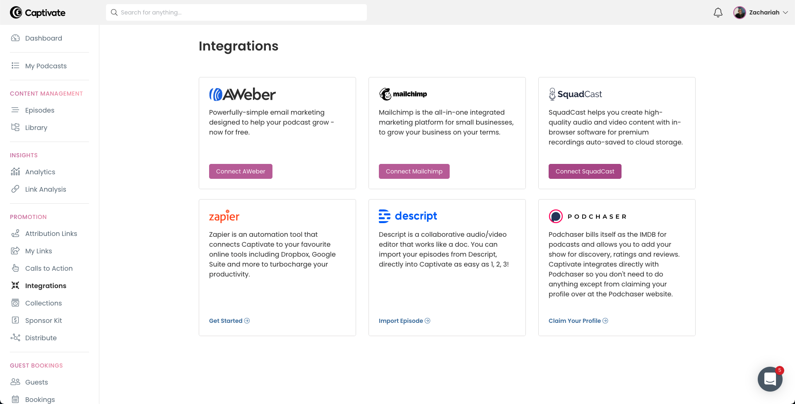Follow the Zapier Get Started link
Viewport: 795px width, 404px height.
click(x=229, y=321)
